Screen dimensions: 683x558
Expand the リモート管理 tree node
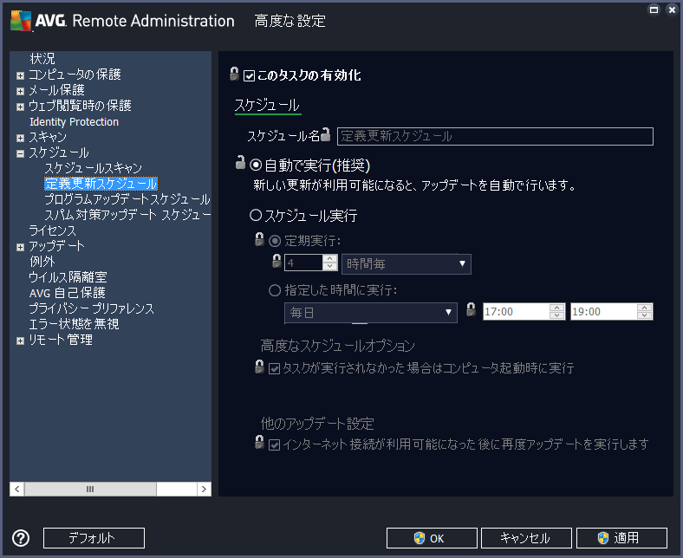click(20, 341)
